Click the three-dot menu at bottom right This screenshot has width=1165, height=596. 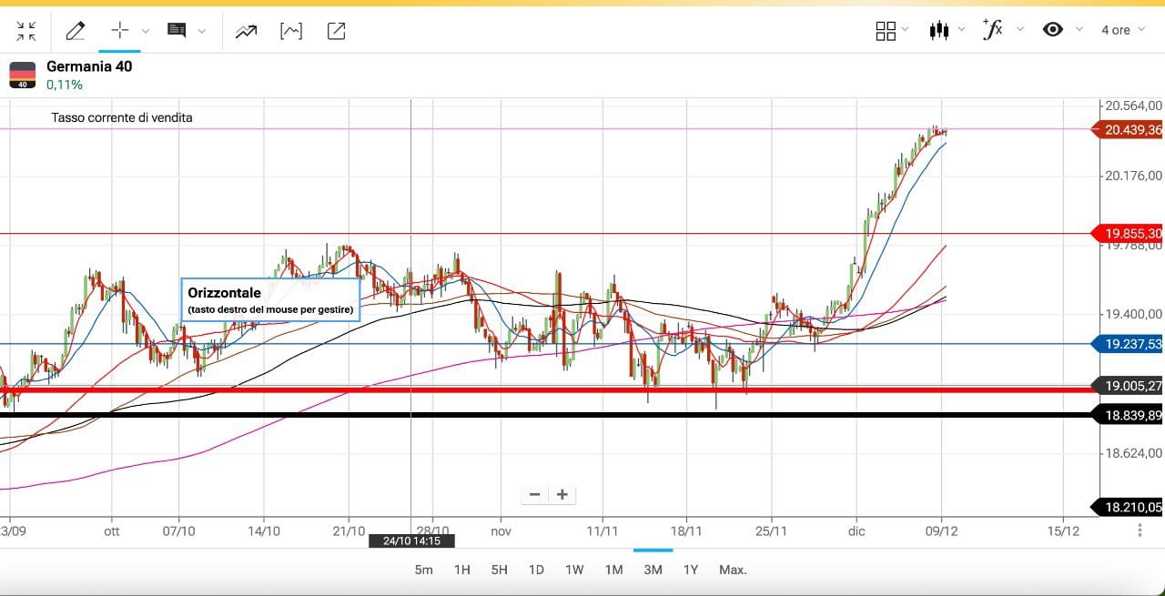1140,530
